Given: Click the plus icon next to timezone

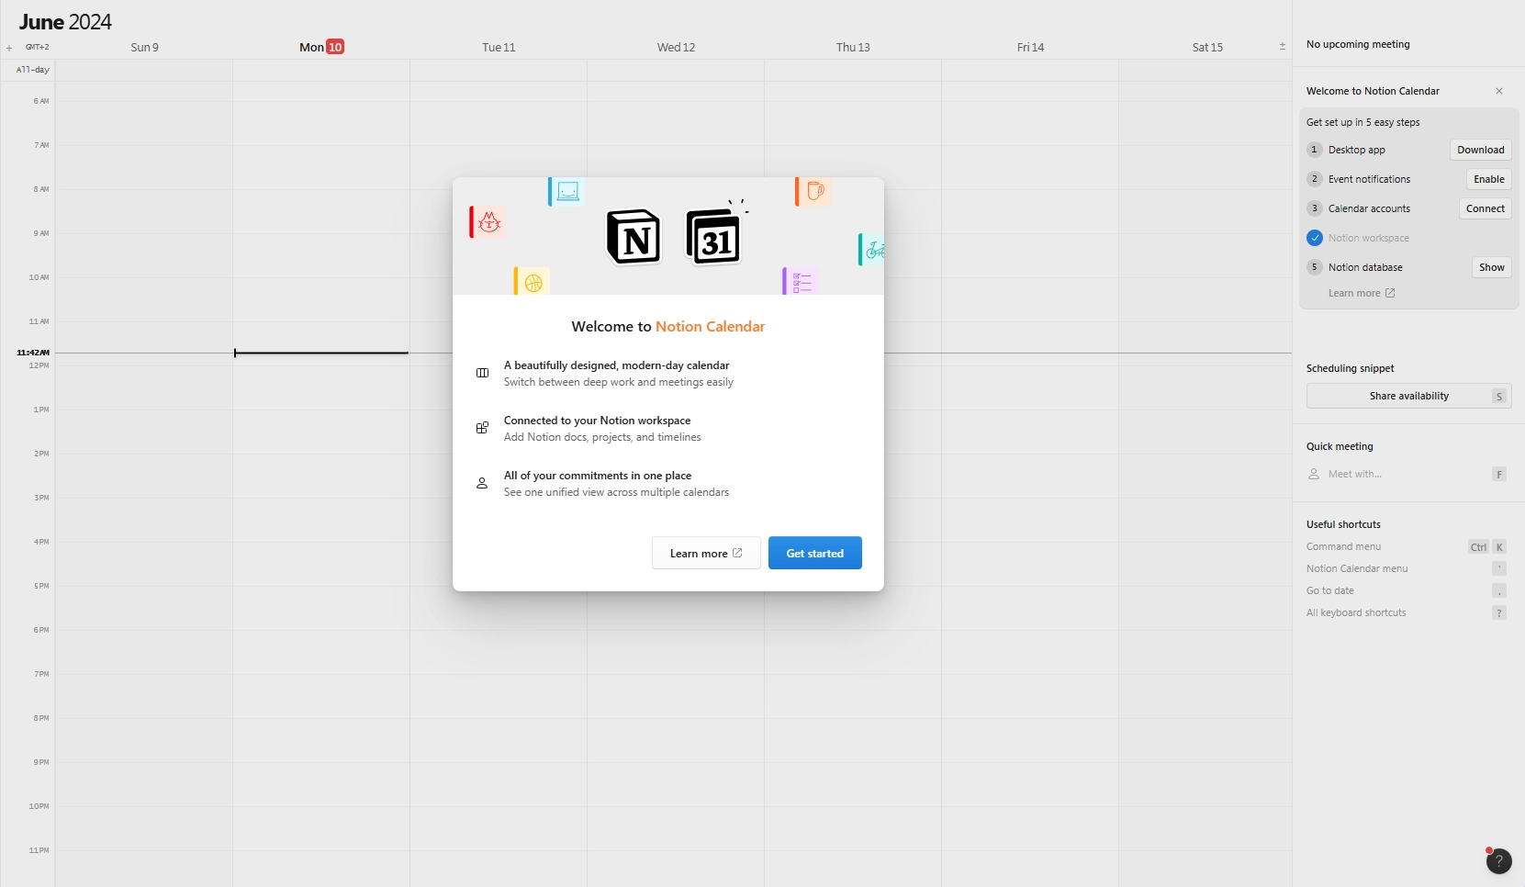Looking at the screenshot, I should click(9, 48).
